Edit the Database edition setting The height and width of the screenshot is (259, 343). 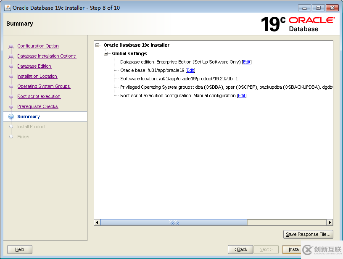[246, 62]
